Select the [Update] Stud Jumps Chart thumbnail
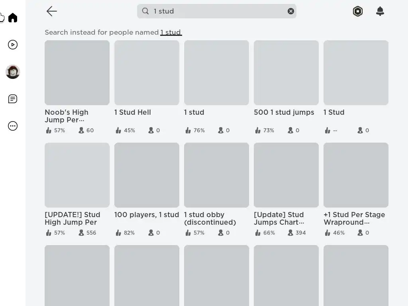Viewport: 408px width, 306px height. [286, 175]
